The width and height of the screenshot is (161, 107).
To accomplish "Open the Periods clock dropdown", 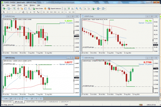I will 99,8.
